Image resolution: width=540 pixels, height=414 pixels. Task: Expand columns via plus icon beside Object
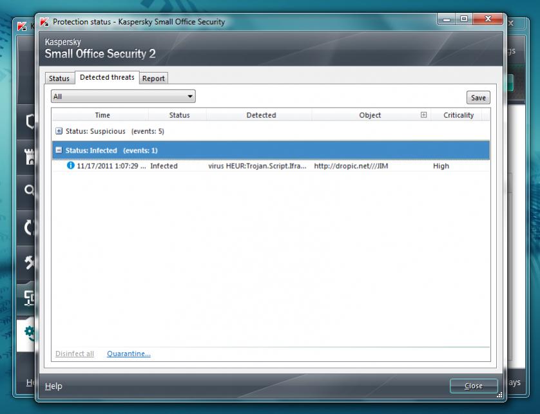tap(423, 115)
